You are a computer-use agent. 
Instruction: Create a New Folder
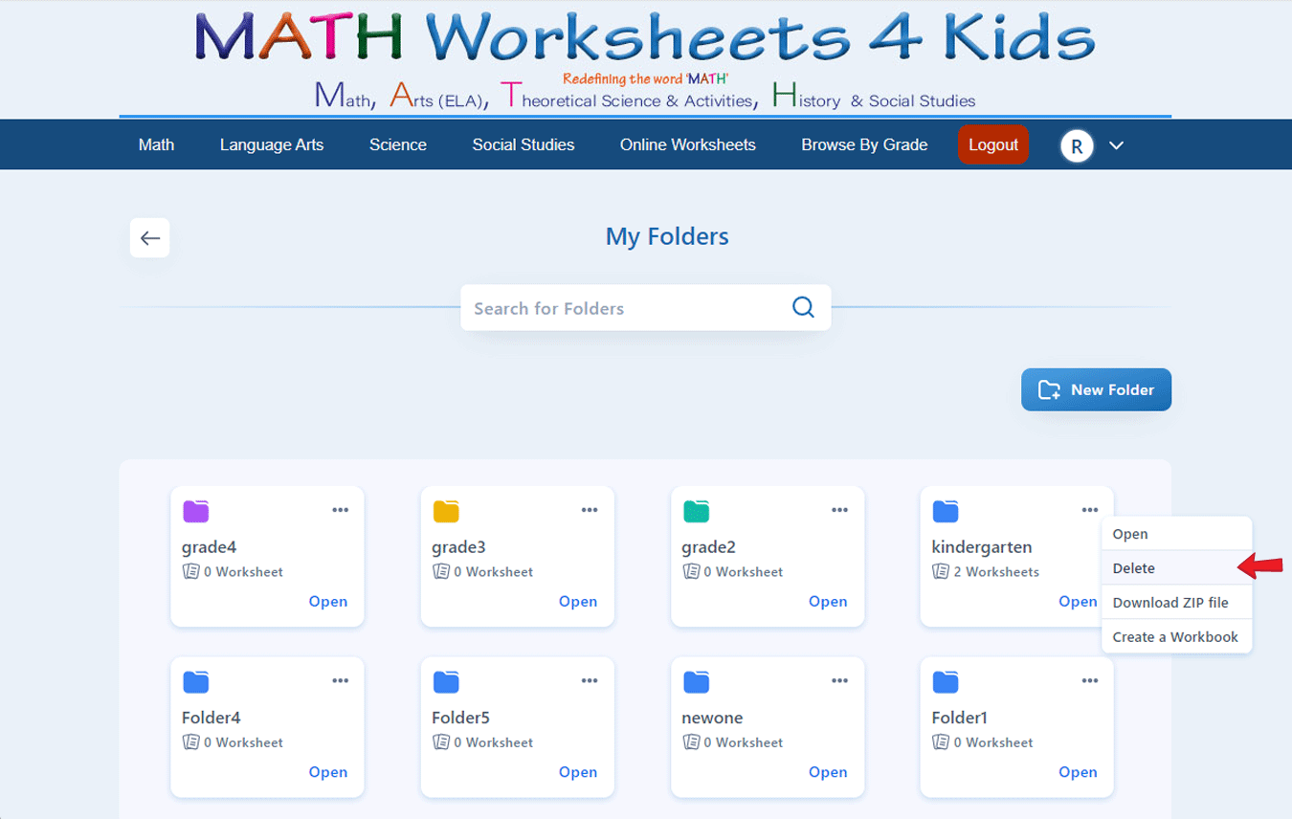click(x=1096, y=389)
